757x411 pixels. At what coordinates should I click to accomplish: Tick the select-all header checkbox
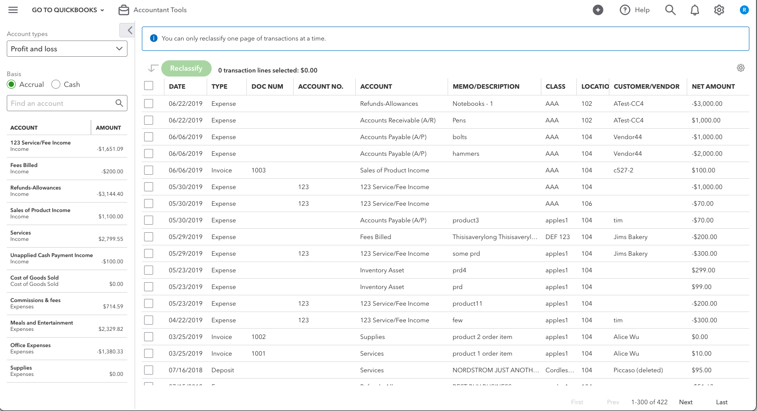pyautogui.click(x=149, y=86)
